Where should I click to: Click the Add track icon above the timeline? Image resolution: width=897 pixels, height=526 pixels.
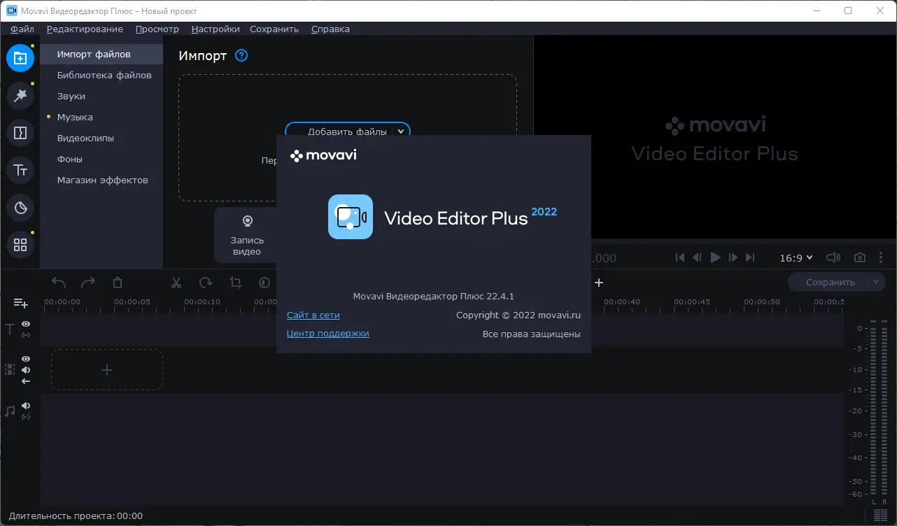click(x=21, y=304)
